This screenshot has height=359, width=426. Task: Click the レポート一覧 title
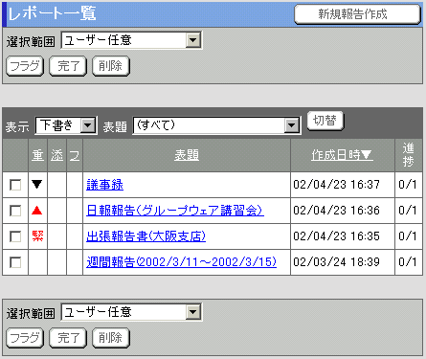(x=52, y=14)
